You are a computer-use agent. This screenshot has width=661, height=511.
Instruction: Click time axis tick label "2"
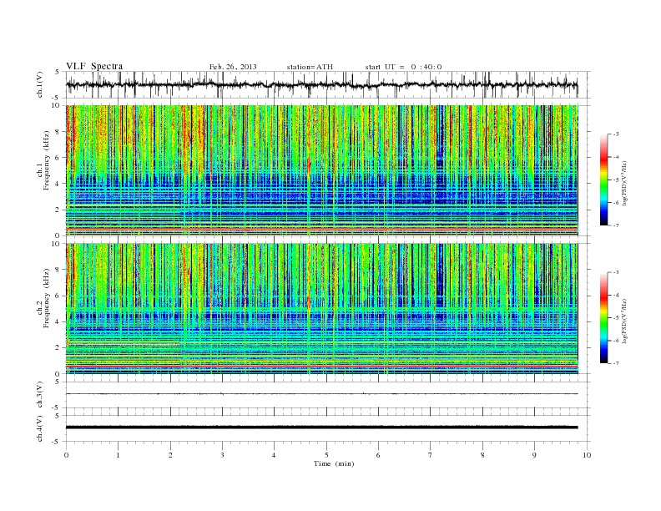click(170, 455)
